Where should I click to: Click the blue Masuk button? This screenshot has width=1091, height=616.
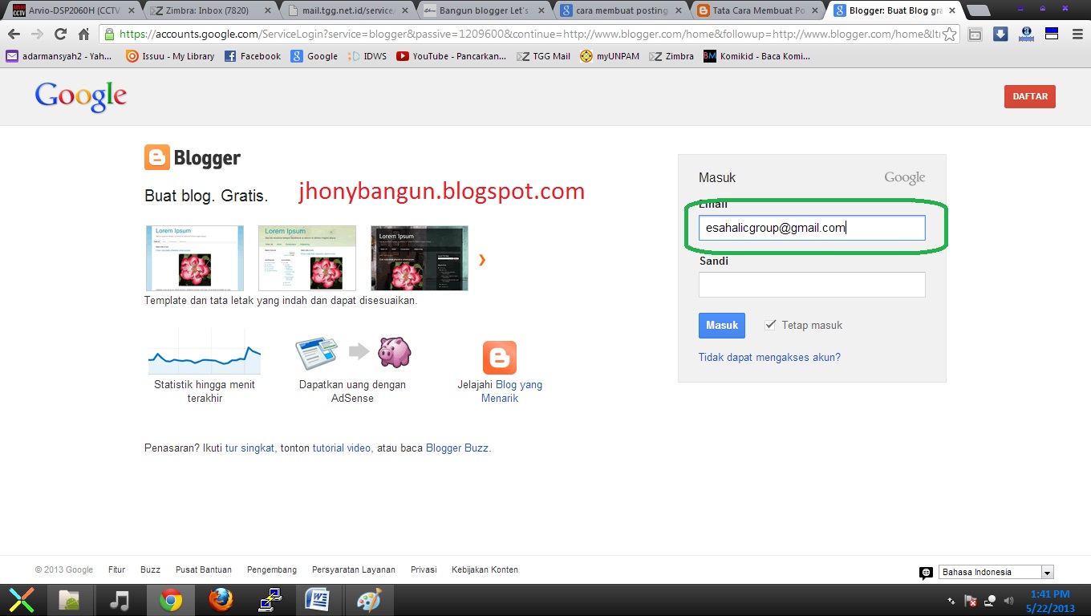pyautogui.click(x=722, y=325)
